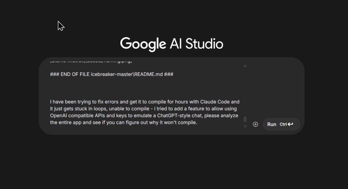Click the prompt scrollbar thumb

pos(245,119)
